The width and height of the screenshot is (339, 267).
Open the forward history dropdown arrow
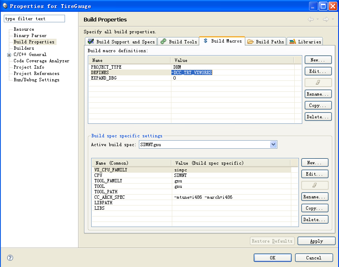pos(333,19)
